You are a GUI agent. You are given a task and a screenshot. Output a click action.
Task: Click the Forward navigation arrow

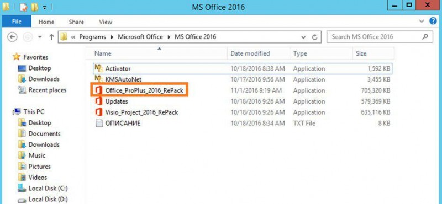pyautogui.click(x=28, y=37)
